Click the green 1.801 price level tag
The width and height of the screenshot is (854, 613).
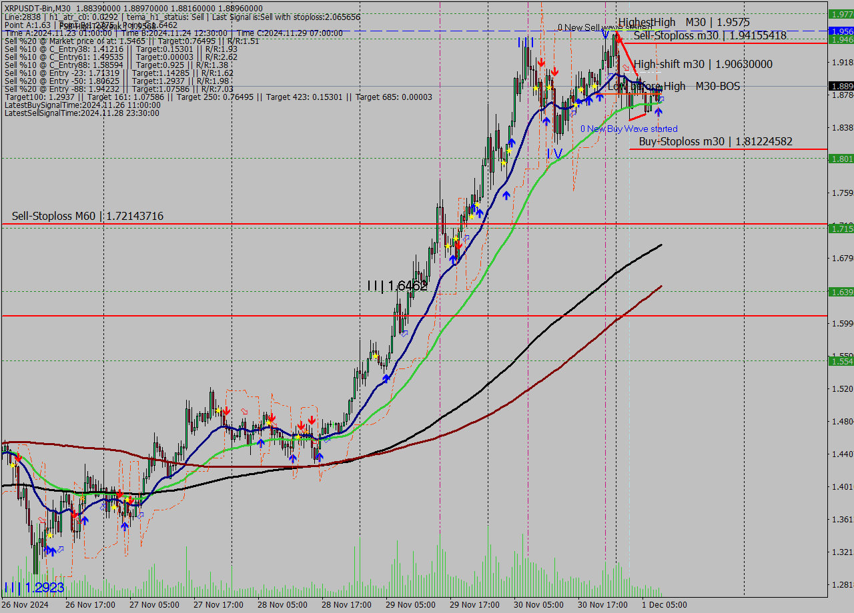(x=841, y=159)
